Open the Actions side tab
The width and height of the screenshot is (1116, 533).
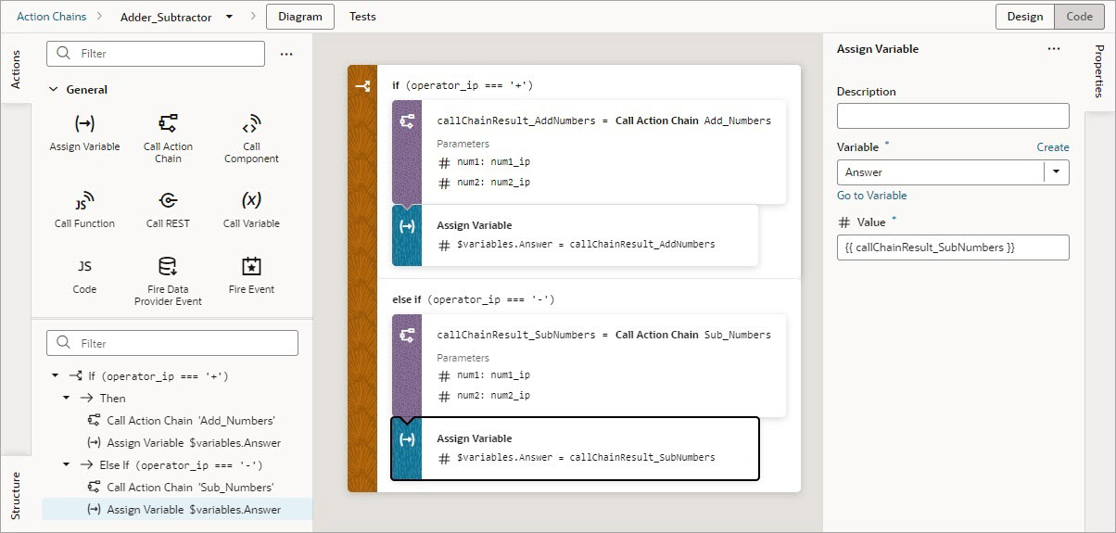pyautogui.click(x=15, y=70)
